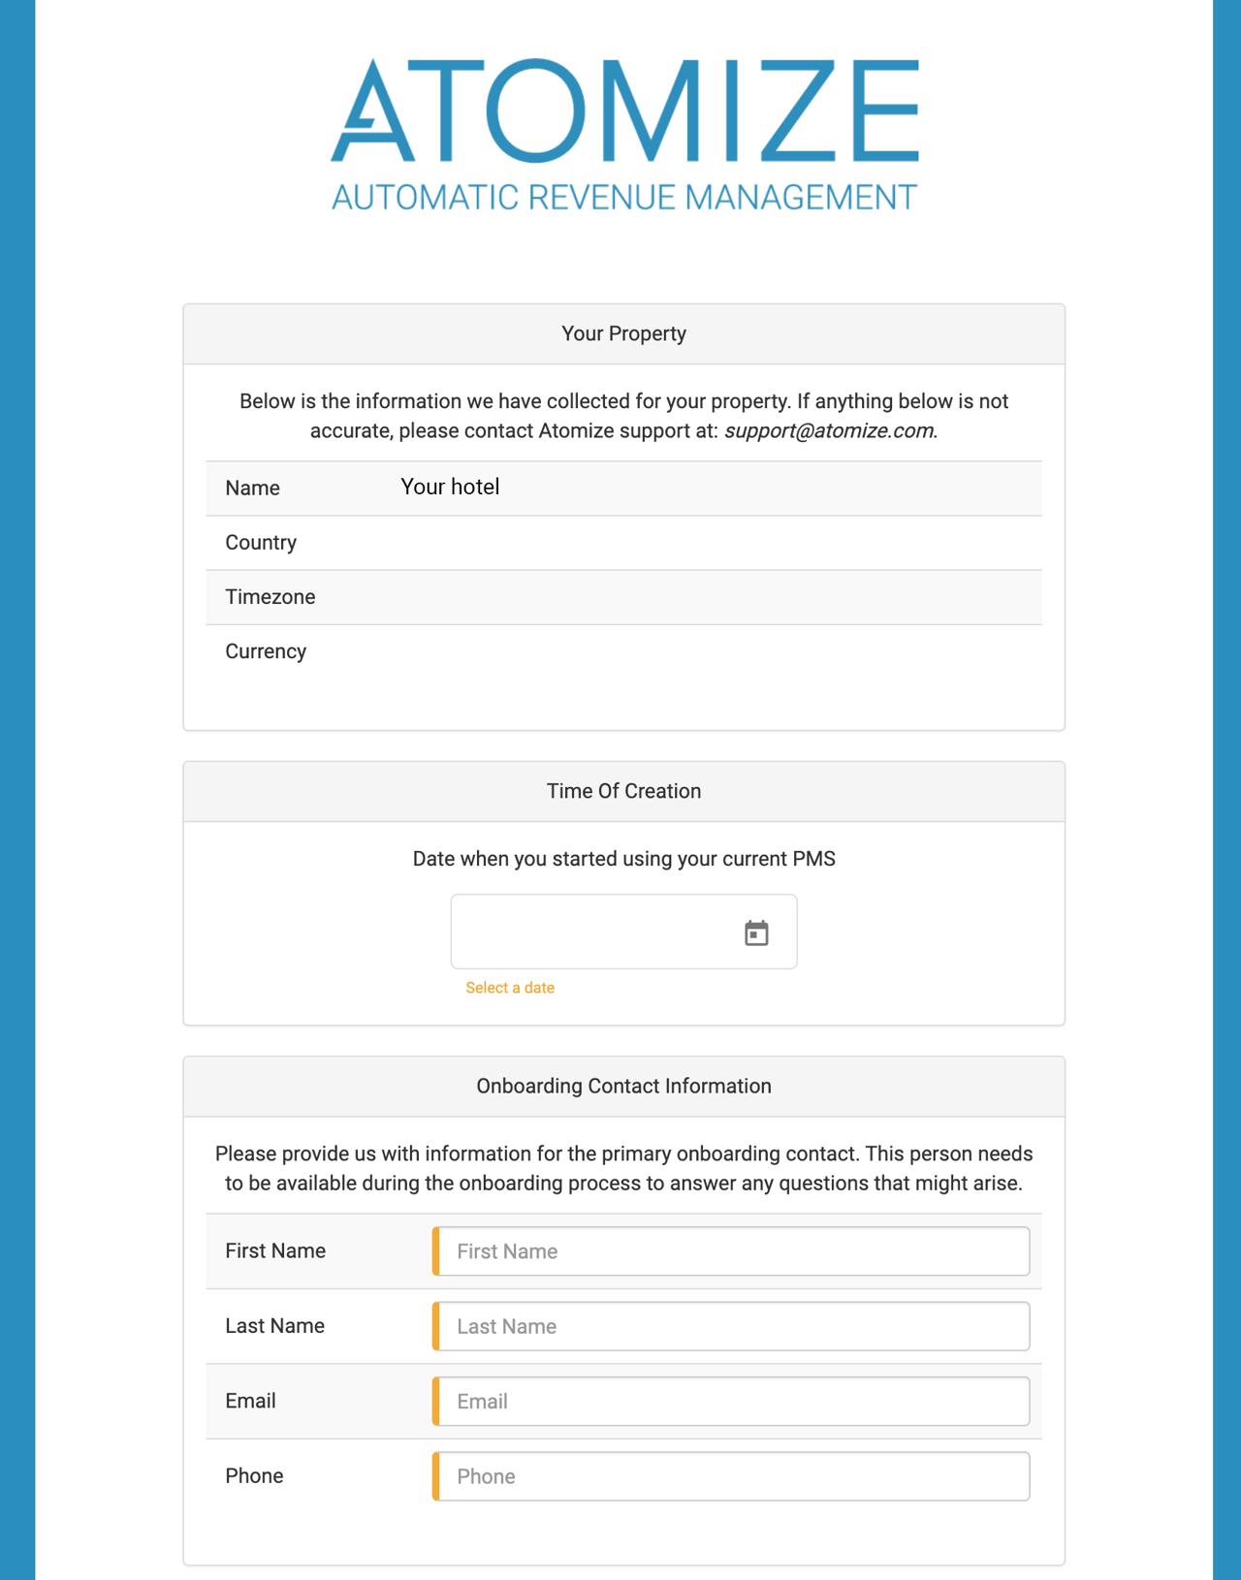Click into the First Name input field

point(732,1251)
